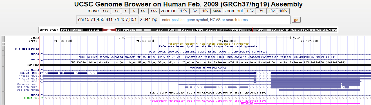Click the 15q21.1 band on ideogram
This screenshot has height=105, width=371.
pos(187,30)
